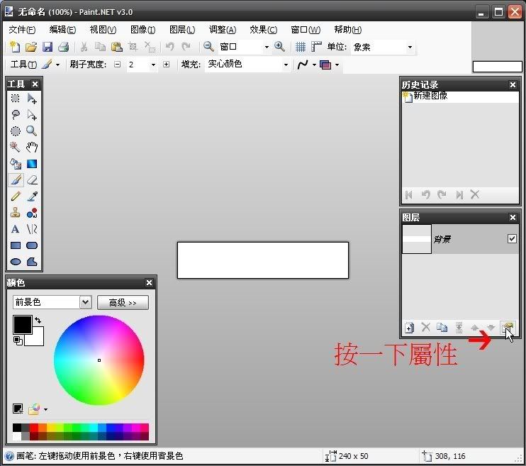The height and width of the screenshot is (466, 526).
Task: Select the Paintbrush tool in the toolbox
Action: 16,180
